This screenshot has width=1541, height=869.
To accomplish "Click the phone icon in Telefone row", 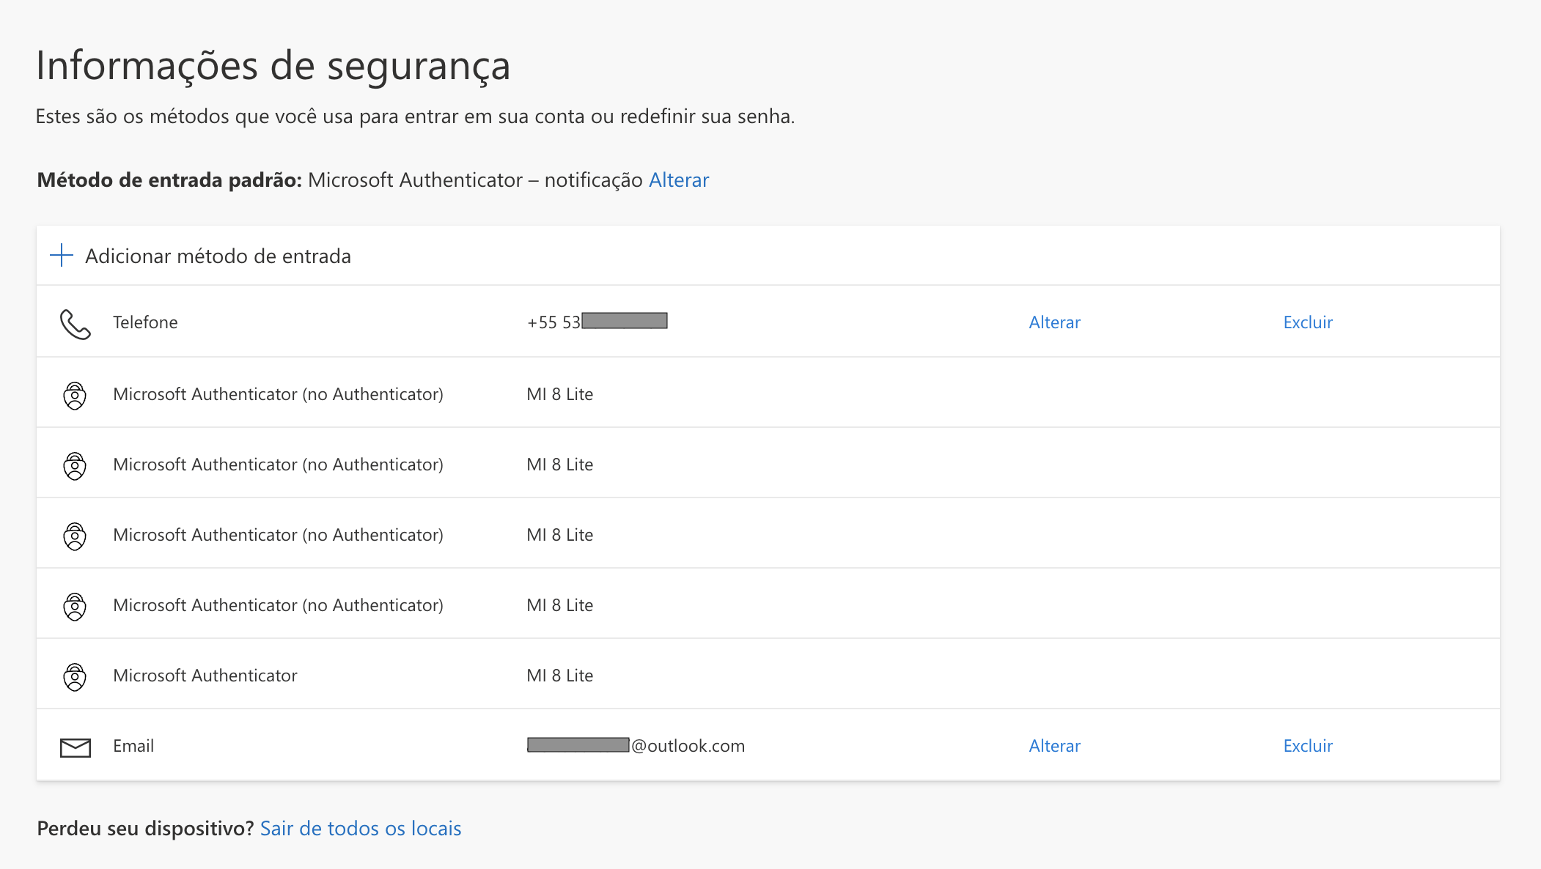I will (x=75, y=324).
